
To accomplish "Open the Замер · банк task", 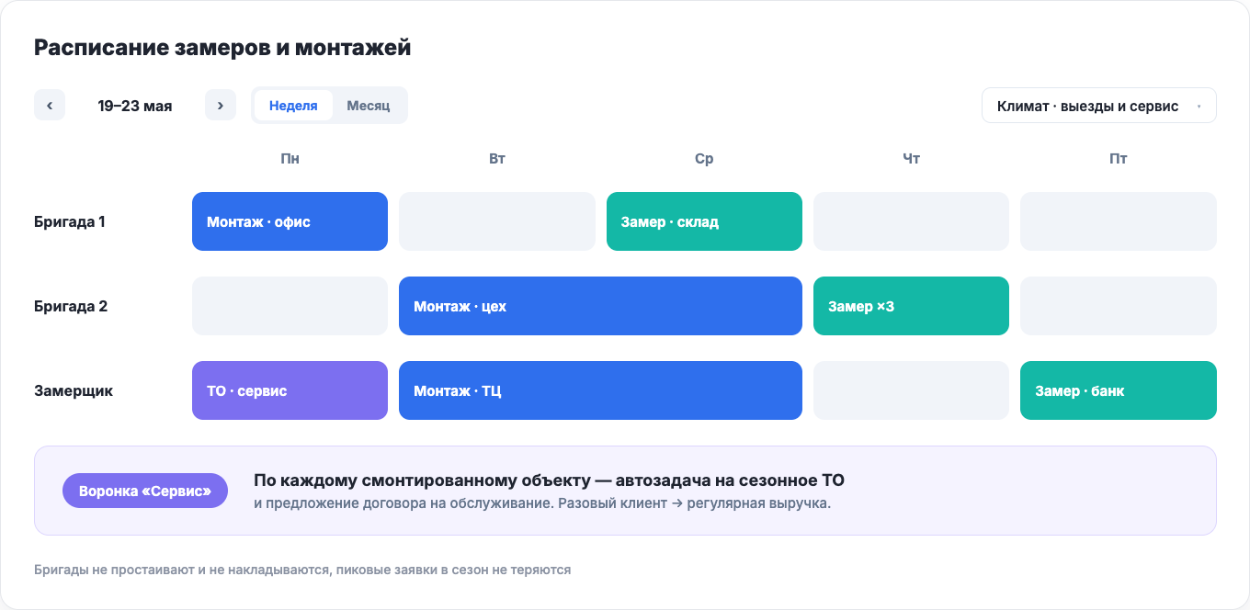I will (1119, 390).
